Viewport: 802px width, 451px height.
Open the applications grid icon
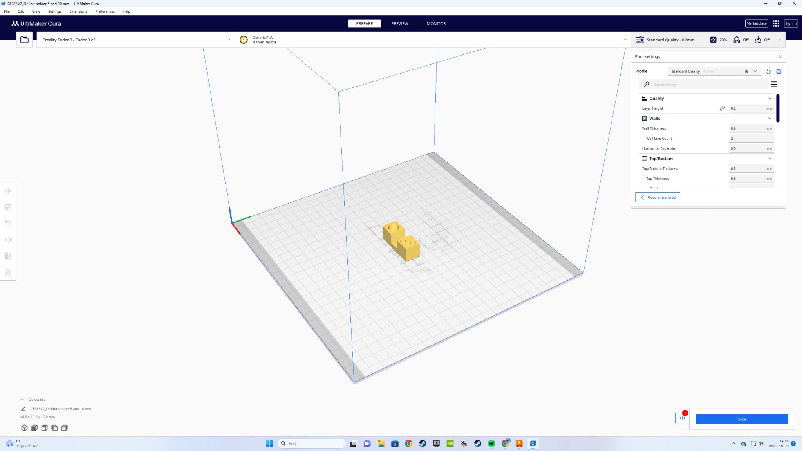click(776, 23)
